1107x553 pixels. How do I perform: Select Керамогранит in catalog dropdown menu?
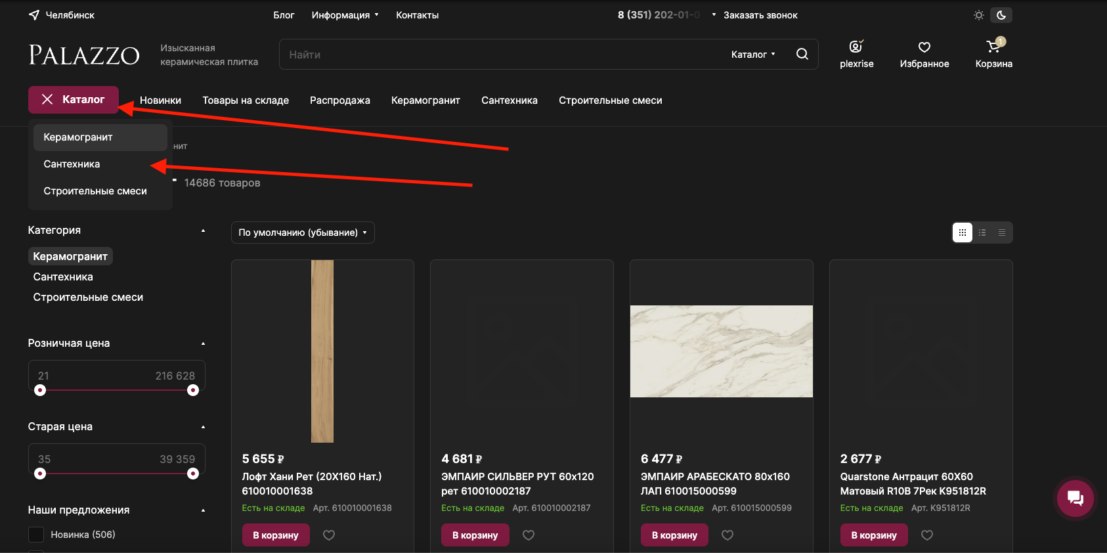pyautogui.click(x=100, y=137)
